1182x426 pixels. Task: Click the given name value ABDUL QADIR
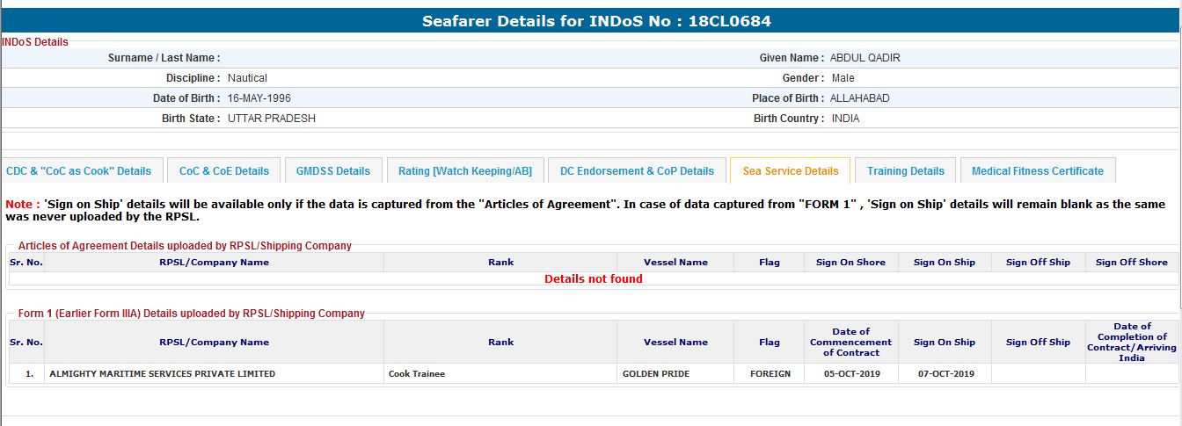tap(865, 58)
